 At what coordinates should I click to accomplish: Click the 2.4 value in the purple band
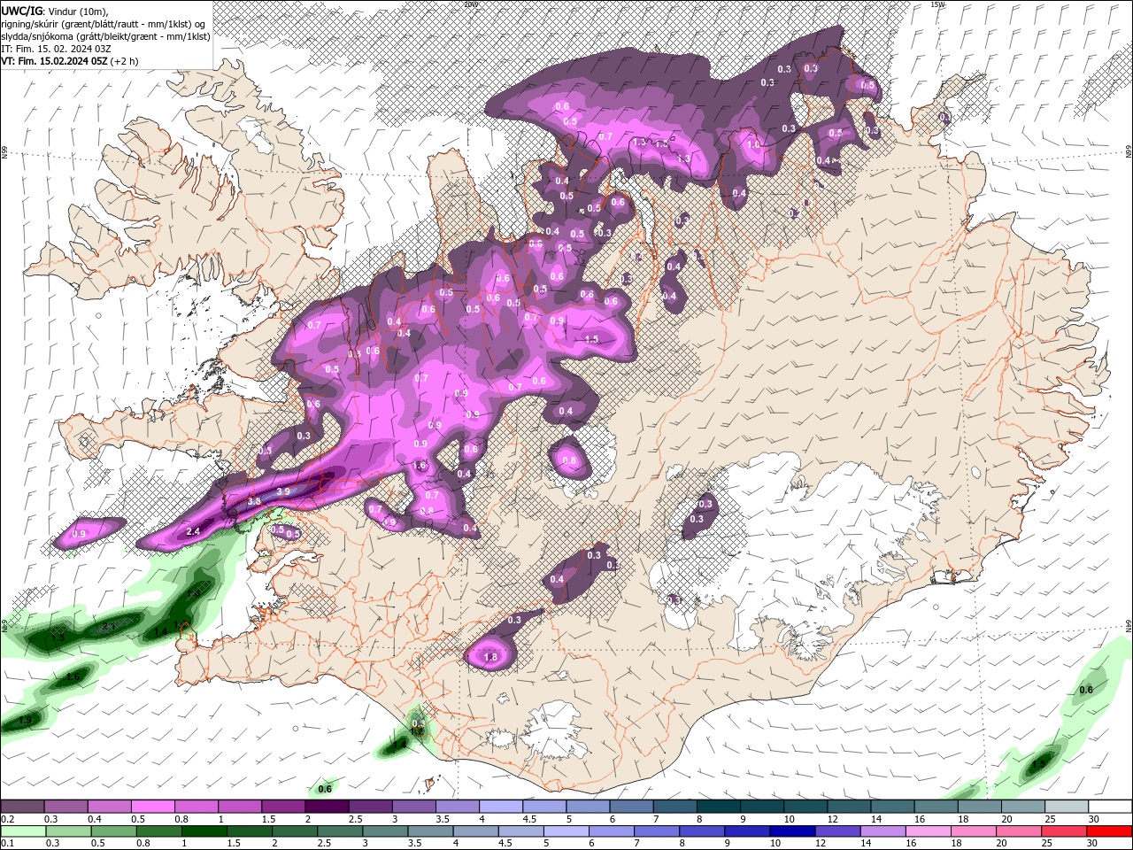(x=194, y=531)
